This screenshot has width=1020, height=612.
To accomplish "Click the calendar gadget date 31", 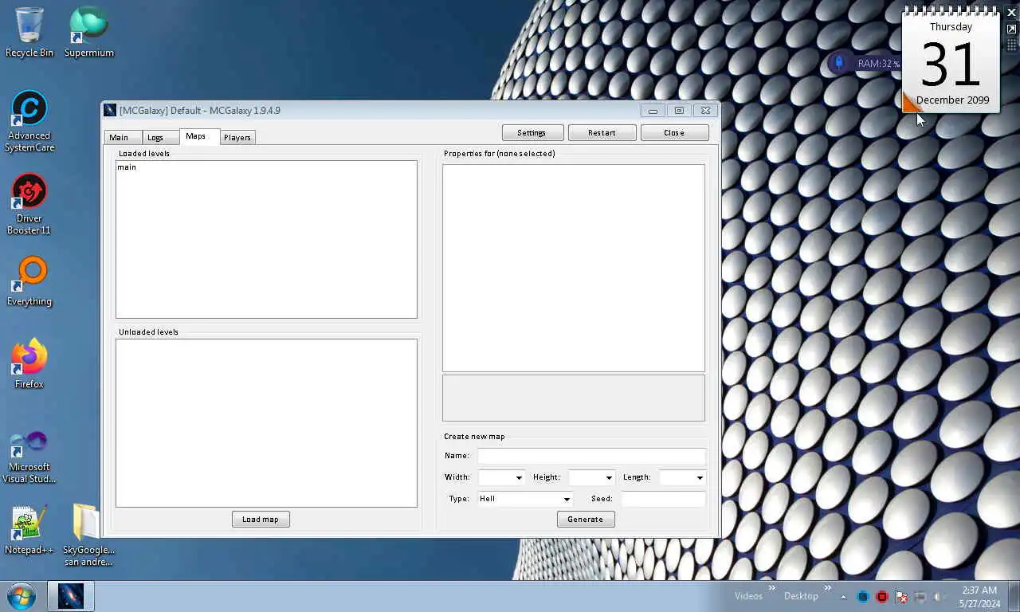I will click(x=950, y=65).
